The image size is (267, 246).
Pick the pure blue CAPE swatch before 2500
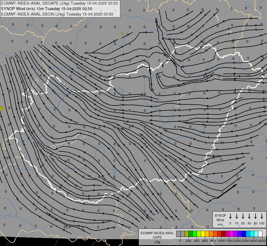coord(244,234)
